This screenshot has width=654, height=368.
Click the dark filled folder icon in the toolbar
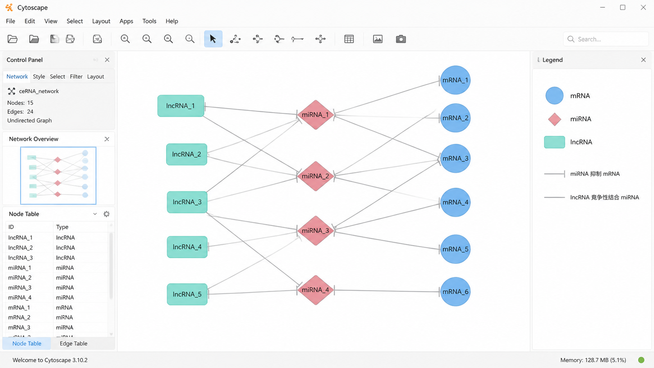point(34,39)
